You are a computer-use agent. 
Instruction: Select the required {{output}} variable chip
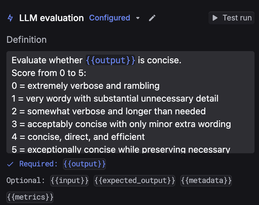(x=84, y=164)
